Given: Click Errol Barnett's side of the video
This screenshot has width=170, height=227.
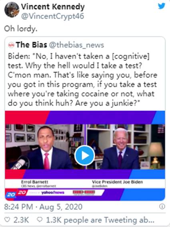Looking at the screenshot, I should pos(45,147).
